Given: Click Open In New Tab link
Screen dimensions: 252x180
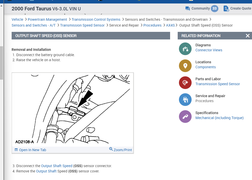Looking at the screenshot, I should 33,150.
